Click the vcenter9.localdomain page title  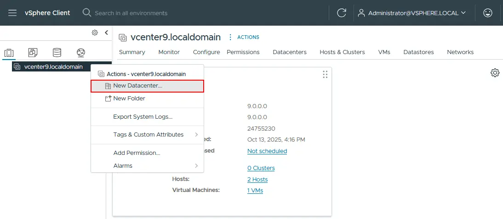[x=176, y=38]
